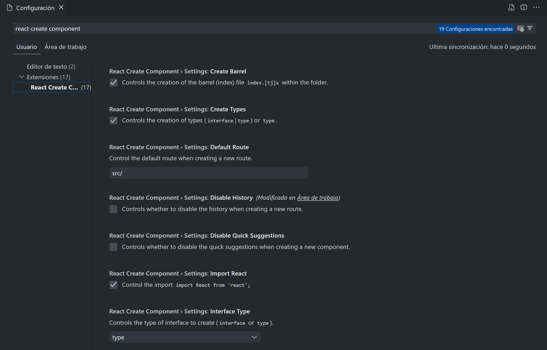
Task: Click the Disable History setting title
Action: click(181, 198)
